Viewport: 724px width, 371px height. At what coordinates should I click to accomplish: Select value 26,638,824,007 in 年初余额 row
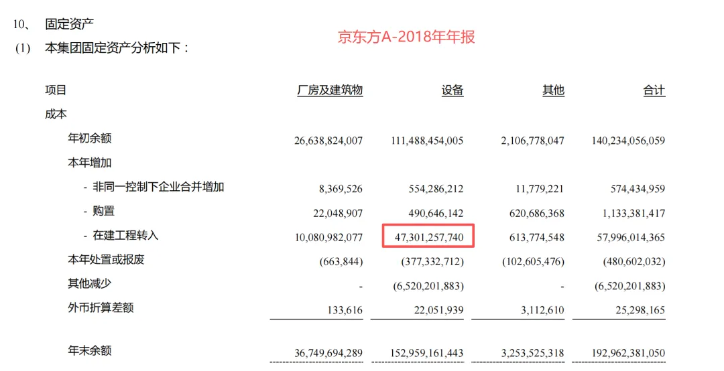[328, 140]
